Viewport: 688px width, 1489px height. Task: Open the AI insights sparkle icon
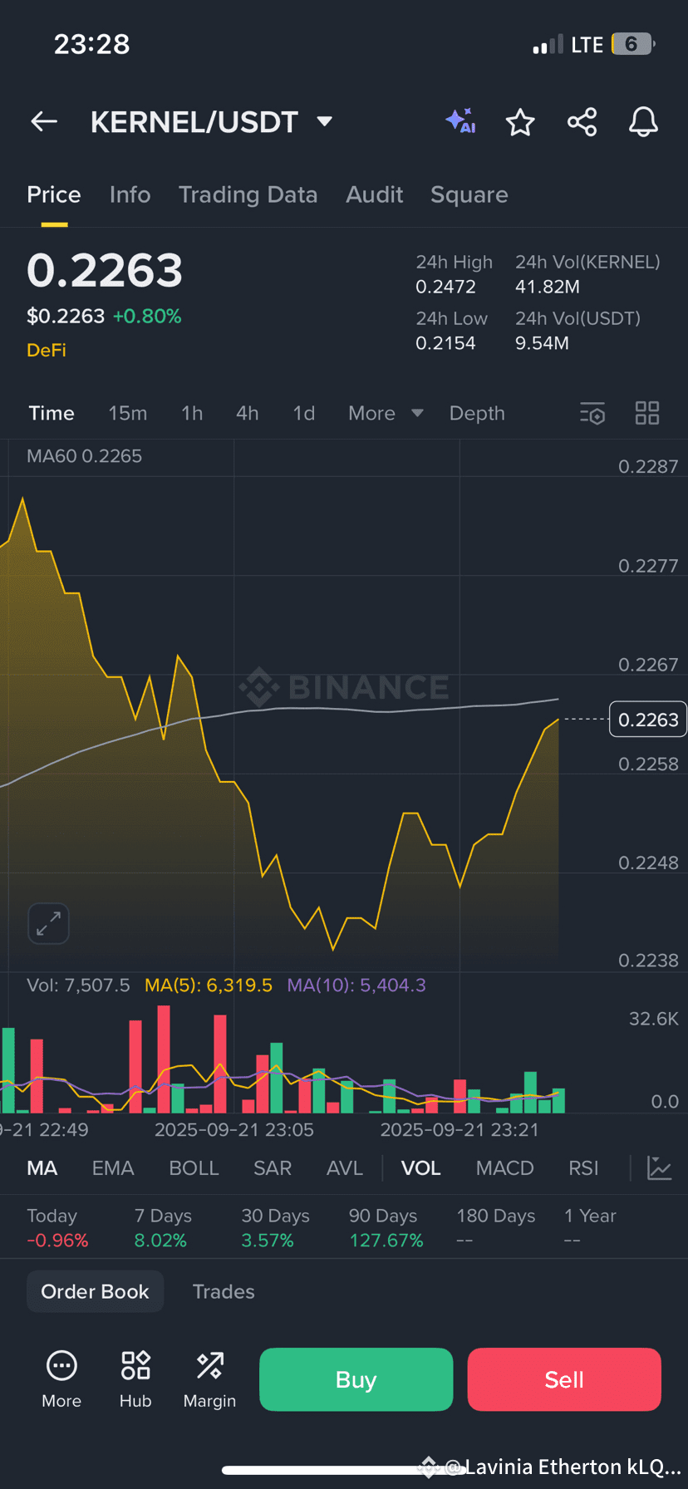click(460, 121)
